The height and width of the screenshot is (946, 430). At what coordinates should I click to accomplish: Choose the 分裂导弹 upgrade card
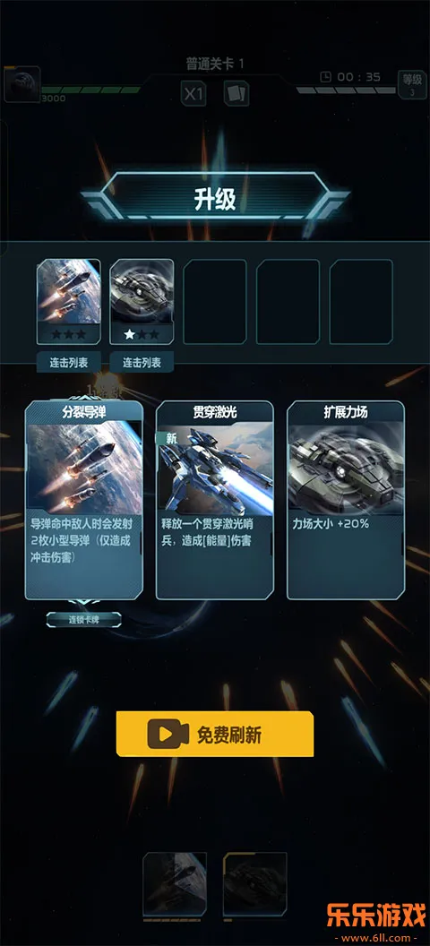[x=84, y=501]
